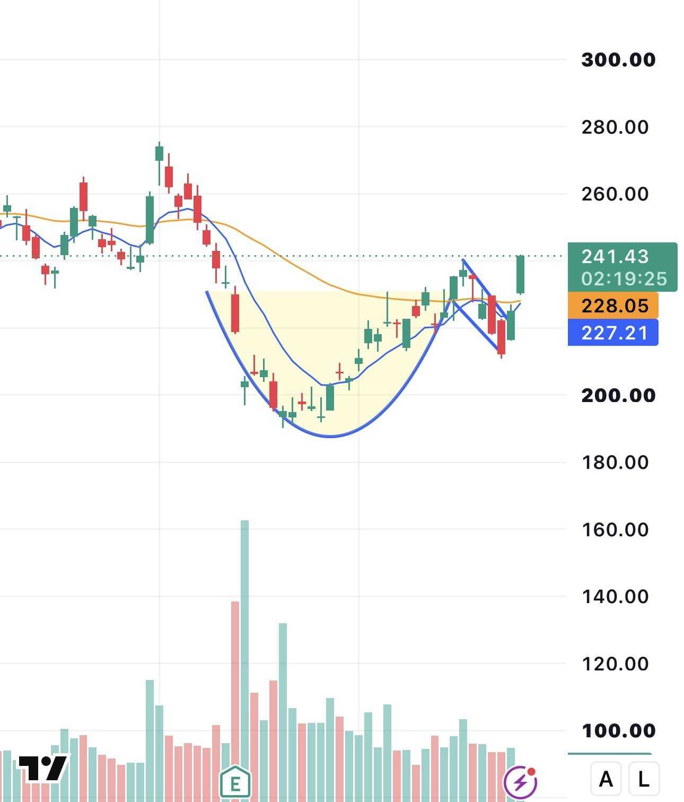Click the latest green candle at 241
This screenshot has width=684, height=802.
(x=521, y=274)
